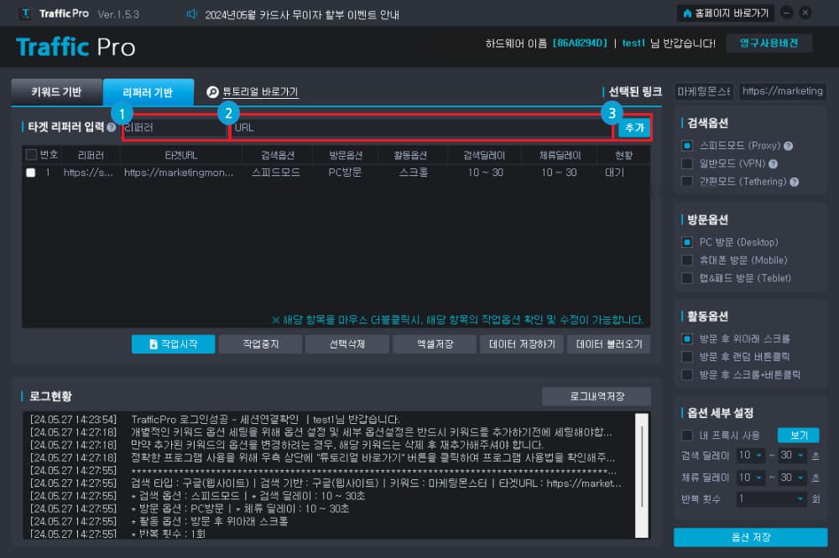
Task: Enable 스피드모드 (Proxy) search option
Action: click(x=687, y=146)
